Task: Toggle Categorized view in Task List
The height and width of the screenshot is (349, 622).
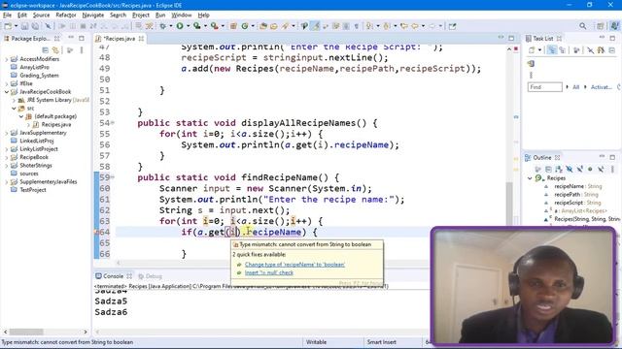Action: 552,50
